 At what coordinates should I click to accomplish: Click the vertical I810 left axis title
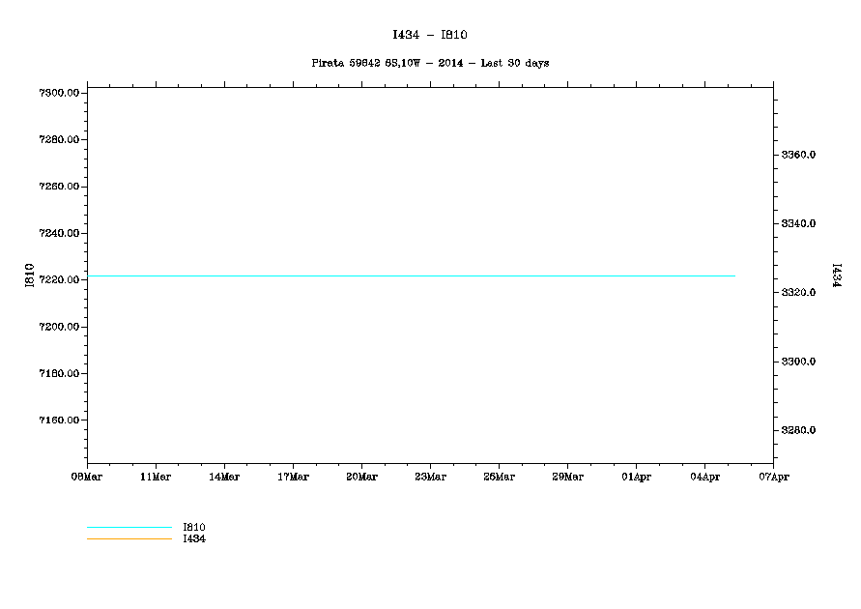pos(30,275)
